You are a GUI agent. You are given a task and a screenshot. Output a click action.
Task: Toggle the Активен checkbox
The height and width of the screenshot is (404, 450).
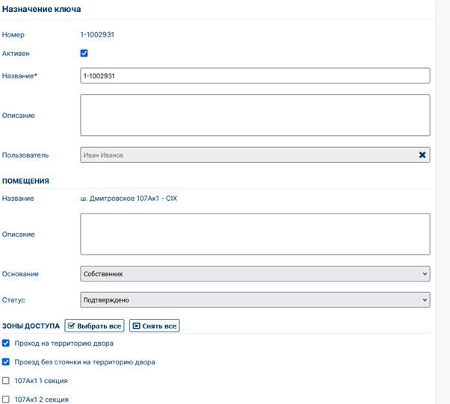pos(84,53)
